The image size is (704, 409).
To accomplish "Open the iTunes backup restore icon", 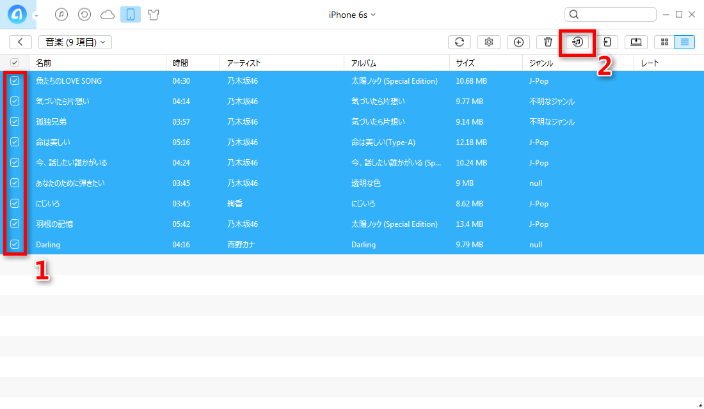I will [84, 15].
